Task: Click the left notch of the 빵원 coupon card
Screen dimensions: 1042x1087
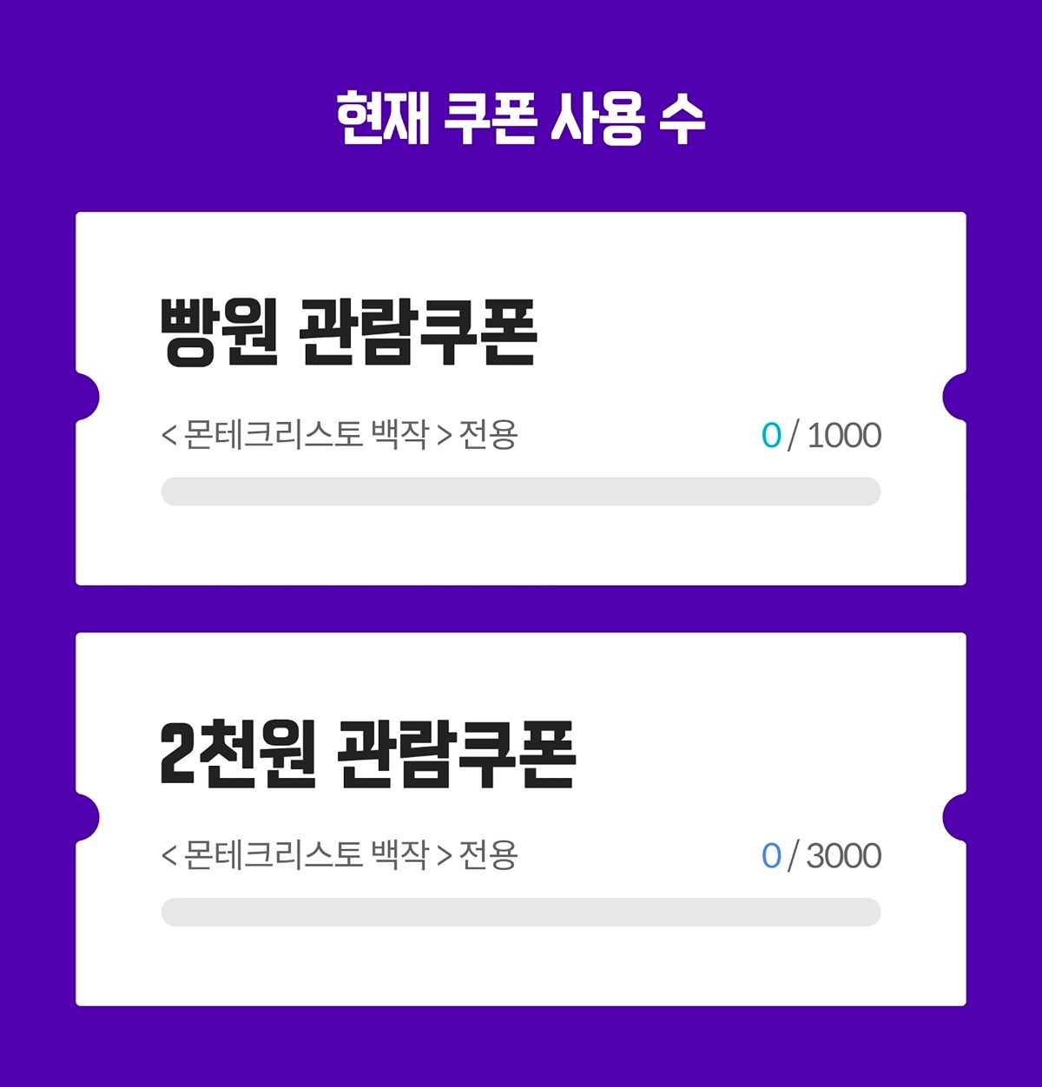Action: pyautogui.click(x=87, y=397)
